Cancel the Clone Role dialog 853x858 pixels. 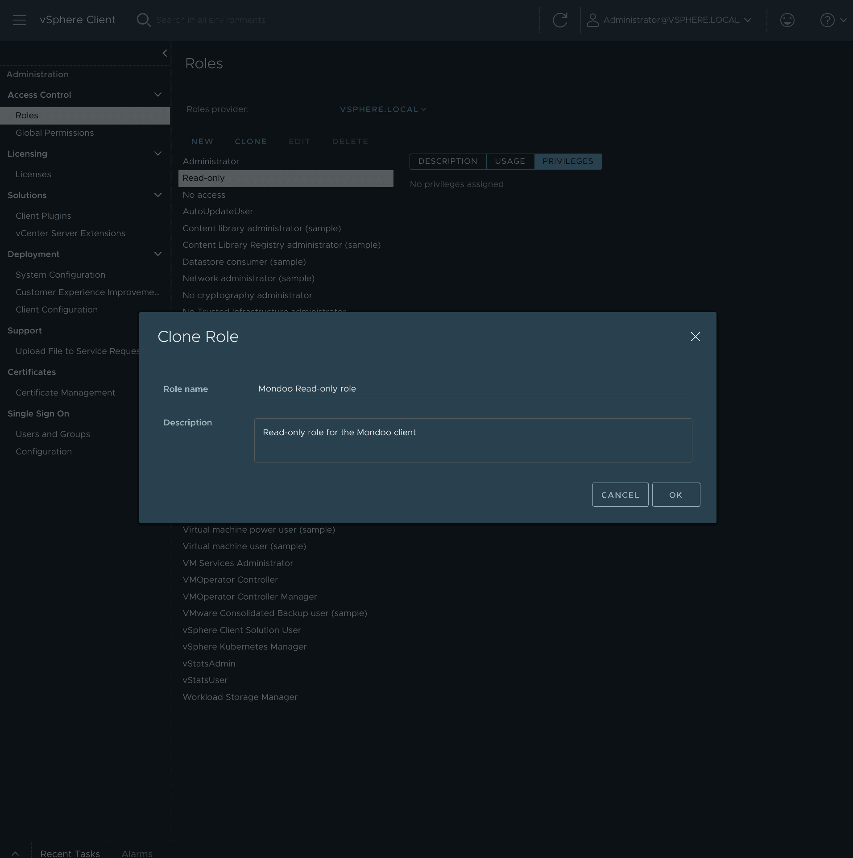[620, 495]
